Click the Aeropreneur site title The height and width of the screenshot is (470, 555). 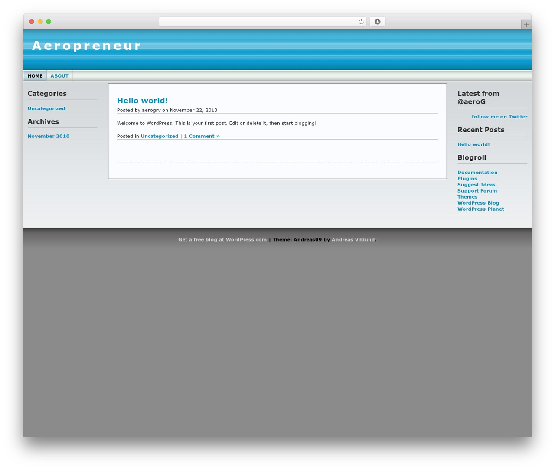point(87,46)
